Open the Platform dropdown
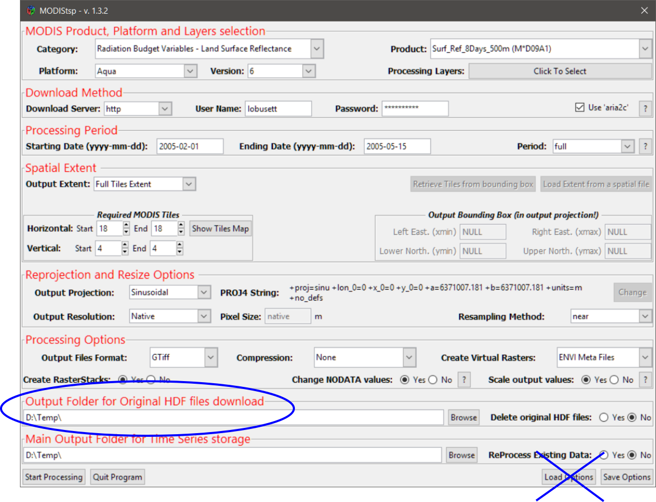 (189, 71)
